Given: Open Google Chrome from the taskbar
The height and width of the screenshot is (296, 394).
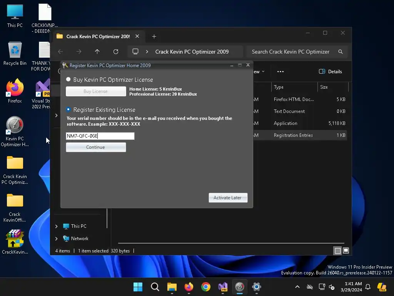Looking at the screenshot, I should [206, 287].
